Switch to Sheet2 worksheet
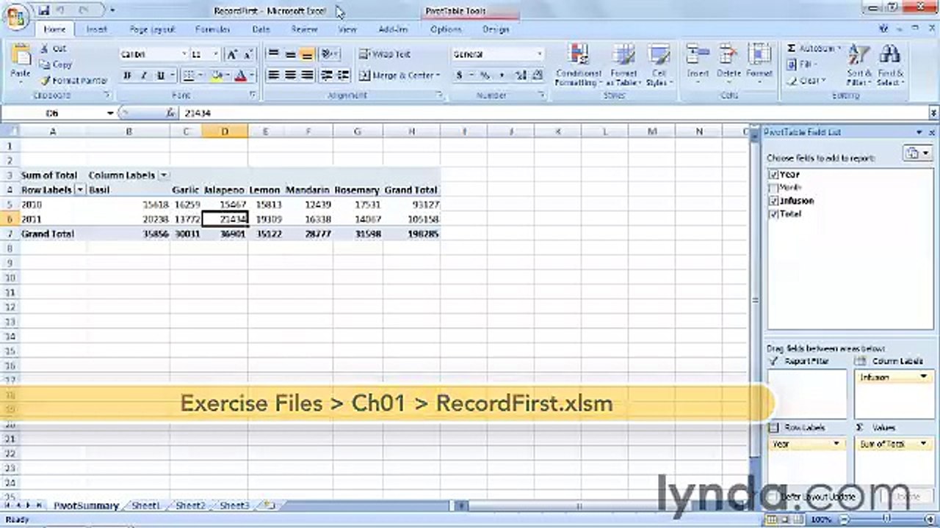Image resolution: width=940 pixels, height=528 pixels. click(190, 505)
